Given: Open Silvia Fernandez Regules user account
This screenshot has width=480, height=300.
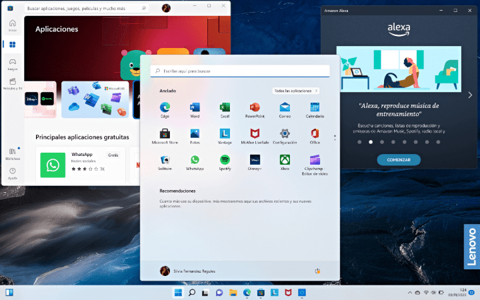Looking at the screenshot, I should click(187, 271).
